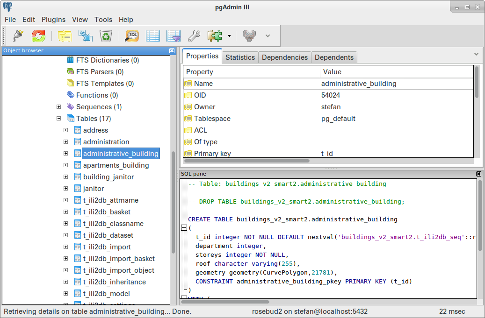Close the SQL pane
The image size is (485, 318).
pos(478,174)
